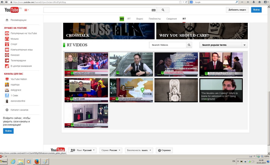Image resolution: width=270 pixels, height=165 pixels.
Task: Click the YouTube Nation channel avatar
Action: pyautogui.click(x=7, y=79)
